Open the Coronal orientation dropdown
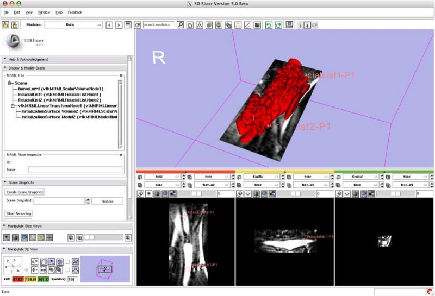435x296 pixels. 361,177
